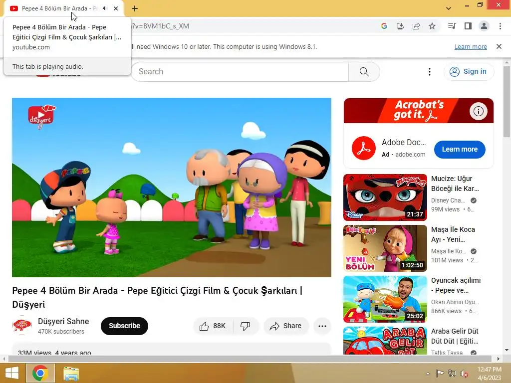Click the Learn more button on the Adobe ad
Viewport: 511px width, 383px height.
460,150
